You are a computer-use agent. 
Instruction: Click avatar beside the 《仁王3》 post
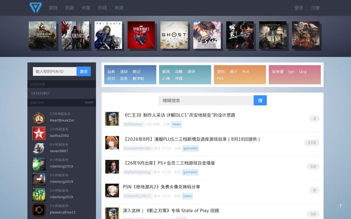pos(112,119)
